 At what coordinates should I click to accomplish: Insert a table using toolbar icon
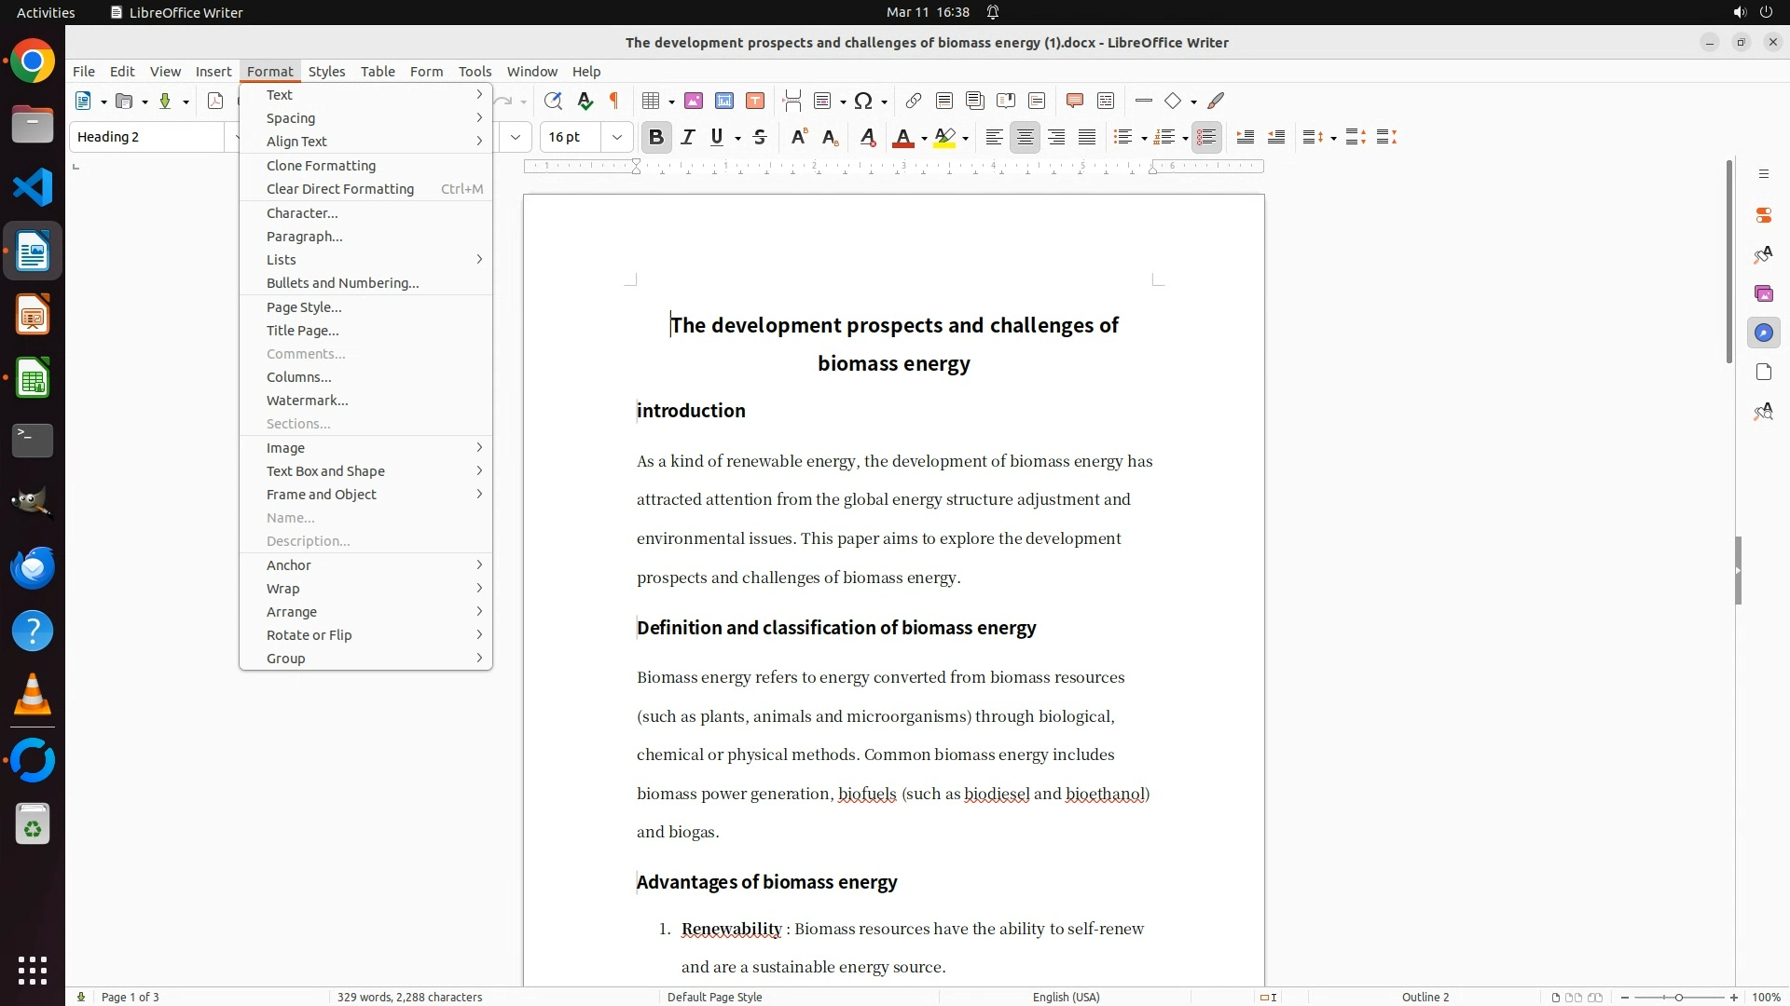click(x=652, y=101)
